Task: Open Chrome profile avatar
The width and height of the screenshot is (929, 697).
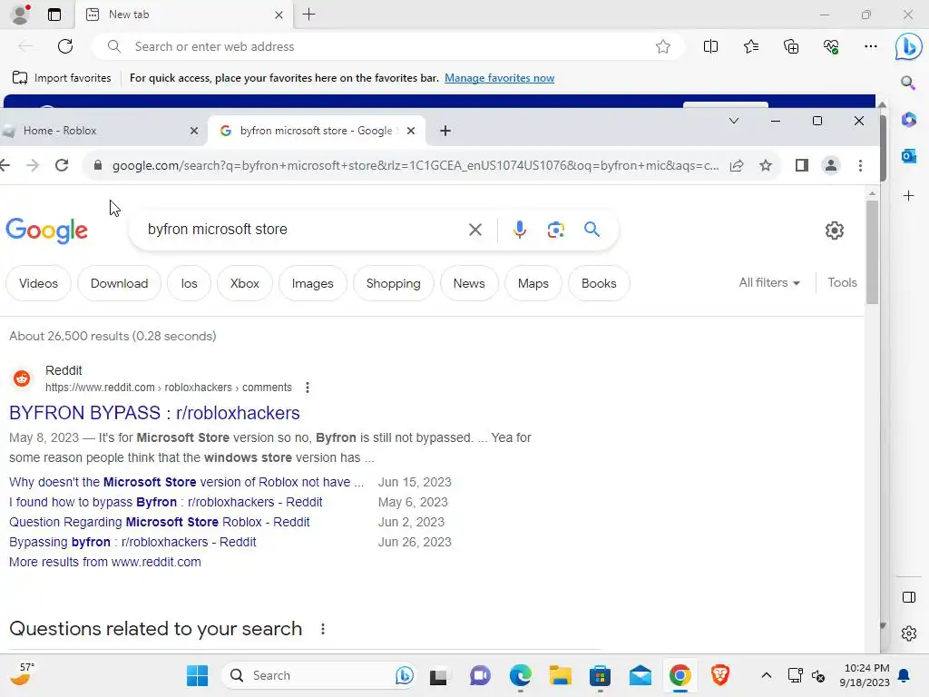Action: 831,165
